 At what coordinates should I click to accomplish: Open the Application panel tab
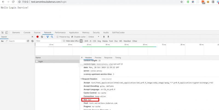[x=74, y=33]
